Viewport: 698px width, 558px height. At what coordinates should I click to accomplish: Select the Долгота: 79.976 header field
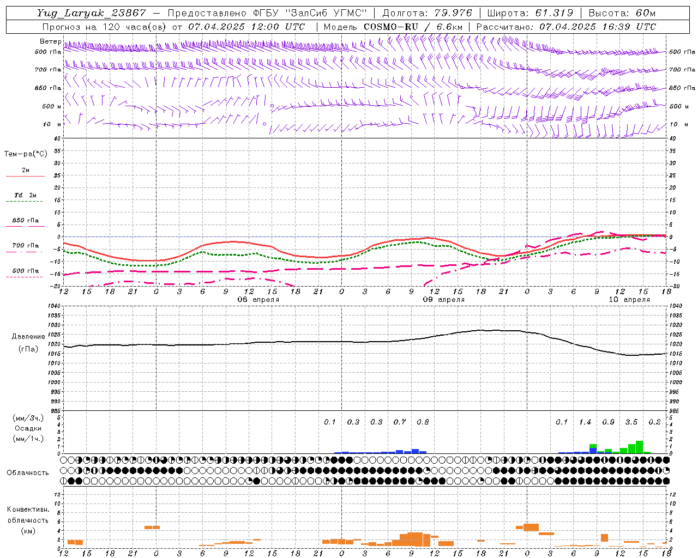click(427, 13)
